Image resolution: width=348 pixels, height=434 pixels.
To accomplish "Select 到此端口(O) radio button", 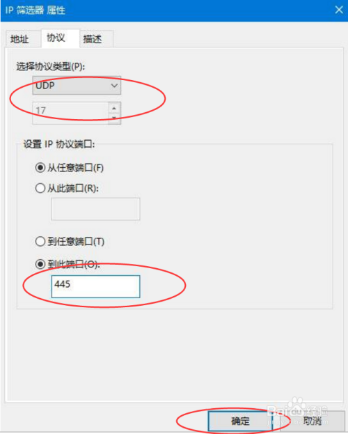I will 40,264.
